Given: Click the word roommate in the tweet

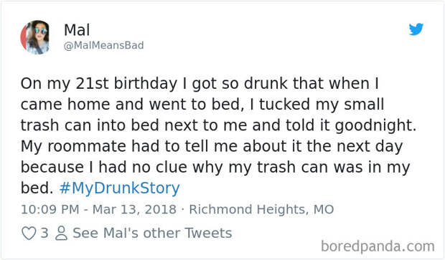Looking at the screenshot, I should [86, 146].
